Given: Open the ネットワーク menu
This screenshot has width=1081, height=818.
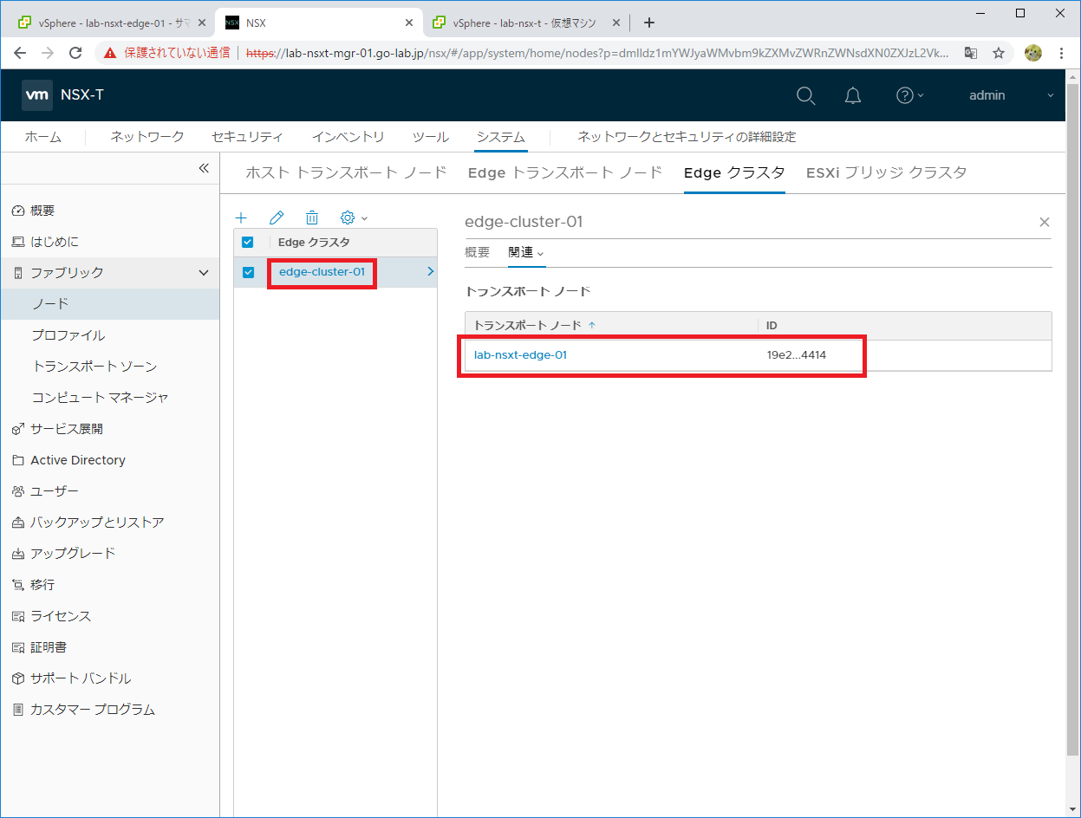Looking at the screenshot, I should (x=147, y=137).
